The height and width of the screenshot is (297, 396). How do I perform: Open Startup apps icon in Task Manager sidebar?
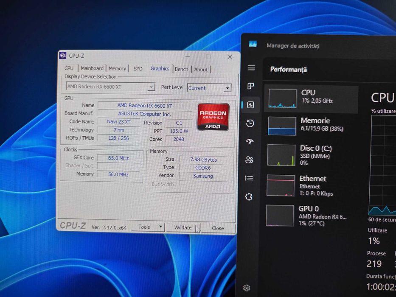[x=250, y=141]
